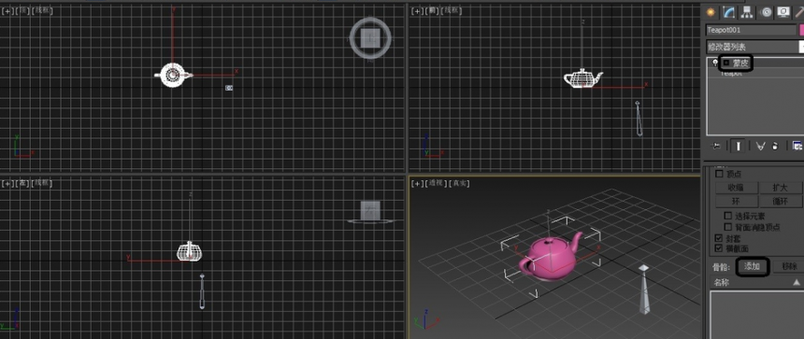Enable the 背面消隐顶点 checkbox
Screen dimensions: 804x339
click(x=727, y=227)
